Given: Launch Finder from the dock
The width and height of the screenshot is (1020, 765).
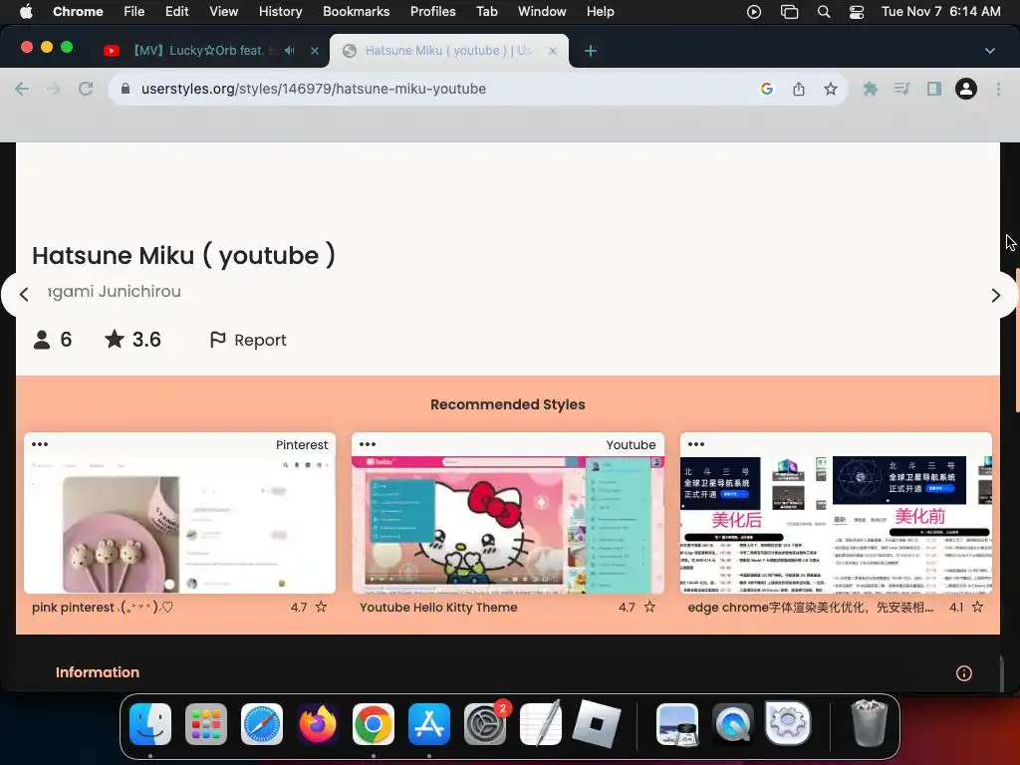Looking at the screenshot, I should pos(150,724).
